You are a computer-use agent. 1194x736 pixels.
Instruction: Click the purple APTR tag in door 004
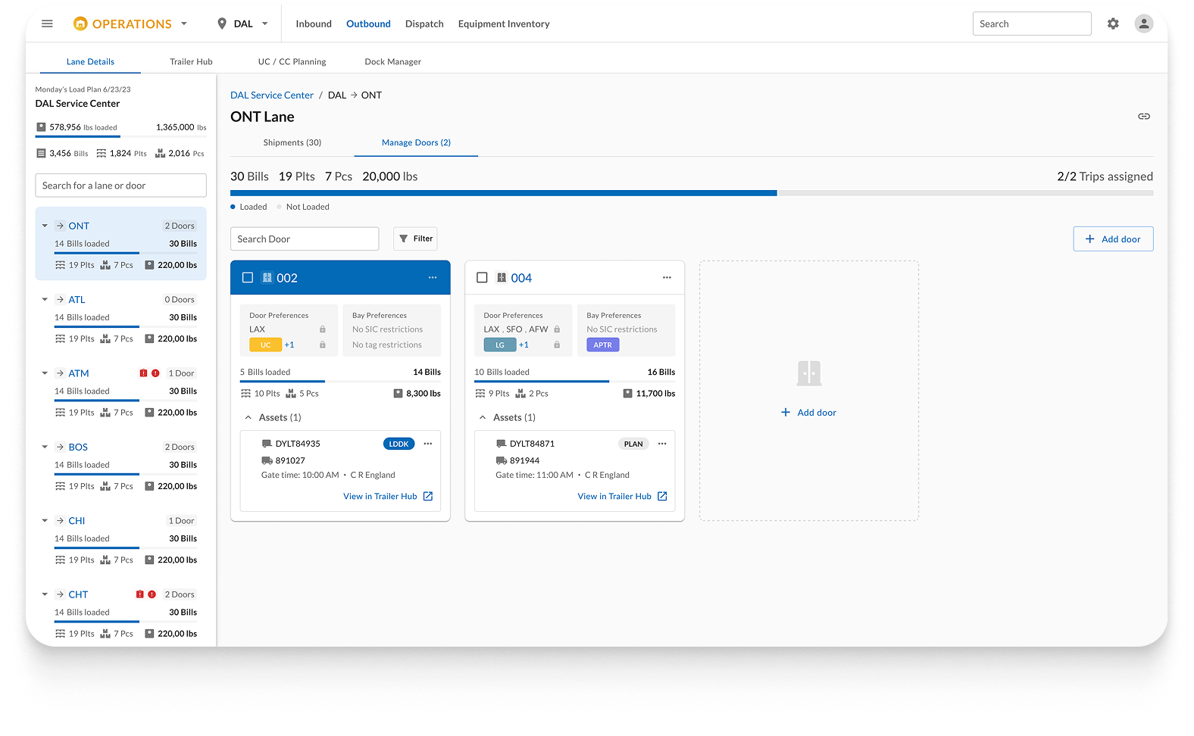tap(603, 345)
